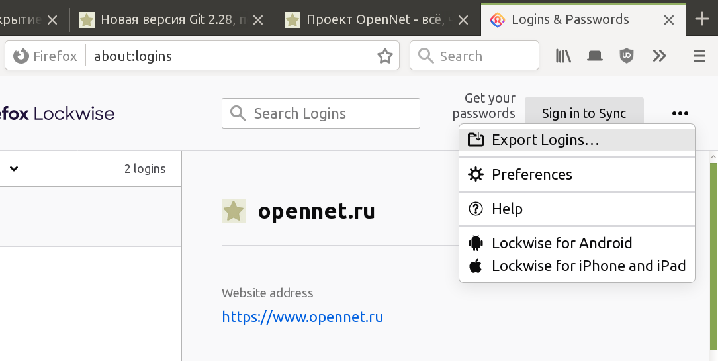This screenshot has height=361, width=718.
Task: Expand the toolbar overflow chevron
Action: 659,56
